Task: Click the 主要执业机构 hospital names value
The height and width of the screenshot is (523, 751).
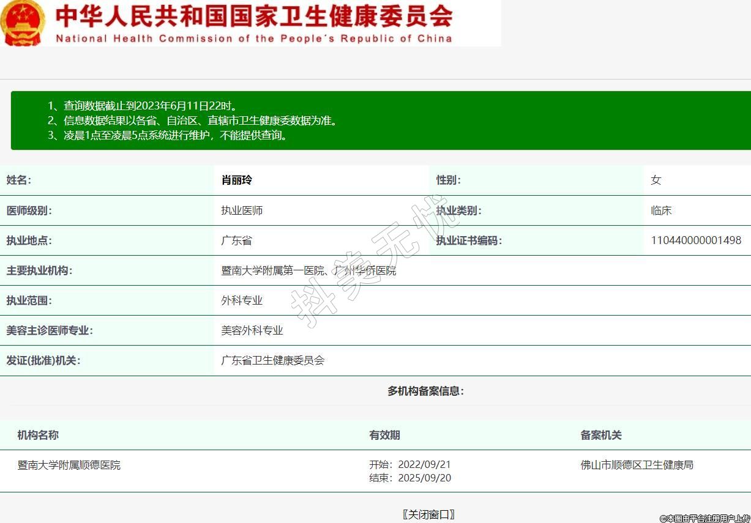Action: click(x=308, y=270)
